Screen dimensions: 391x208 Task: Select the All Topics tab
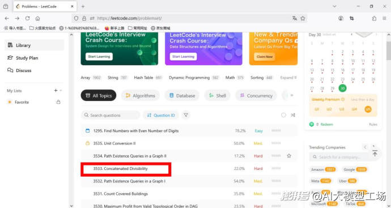coord(99,96)
